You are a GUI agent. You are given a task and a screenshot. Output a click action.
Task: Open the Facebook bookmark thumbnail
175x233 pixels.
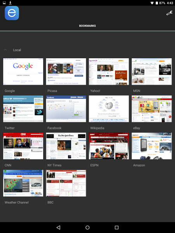click(x=66, y=109)
